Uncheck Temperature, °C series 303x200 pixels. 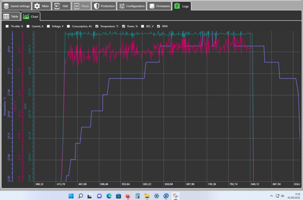(97, 26)
